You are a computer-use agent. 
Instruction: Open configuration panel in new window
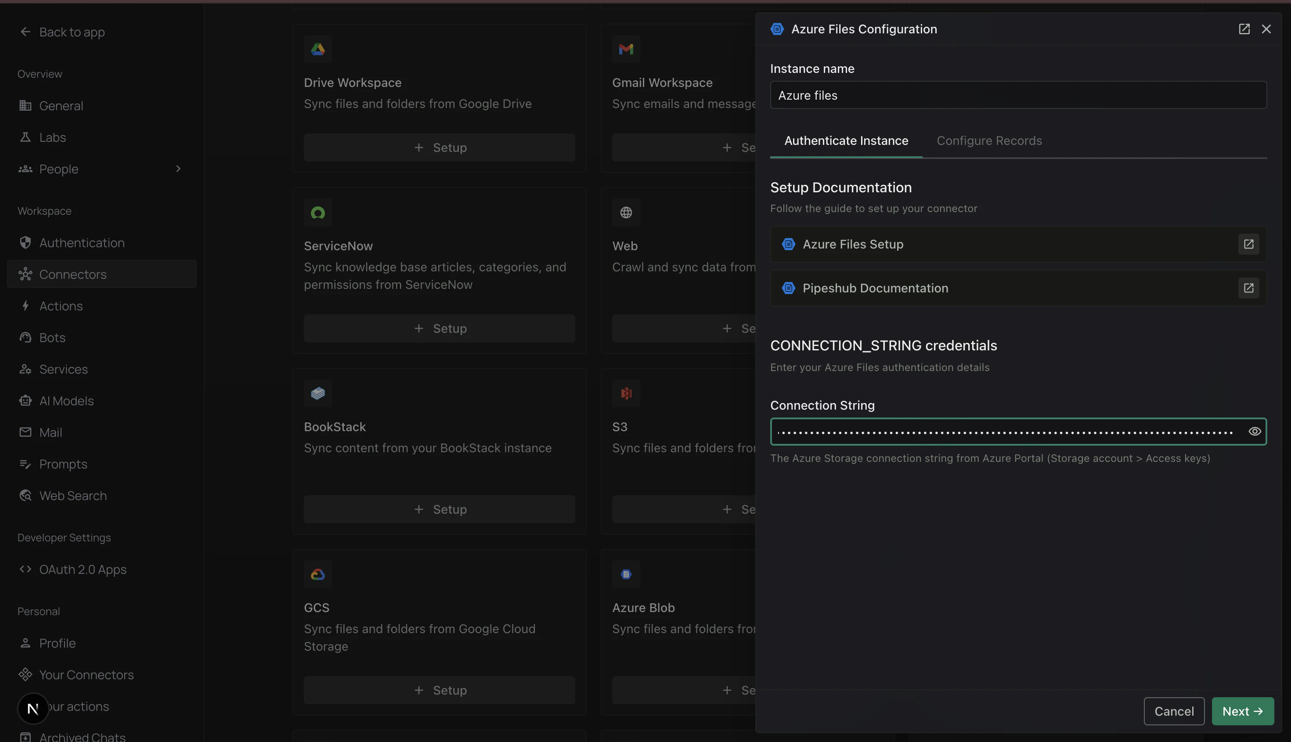(1244, 29)
